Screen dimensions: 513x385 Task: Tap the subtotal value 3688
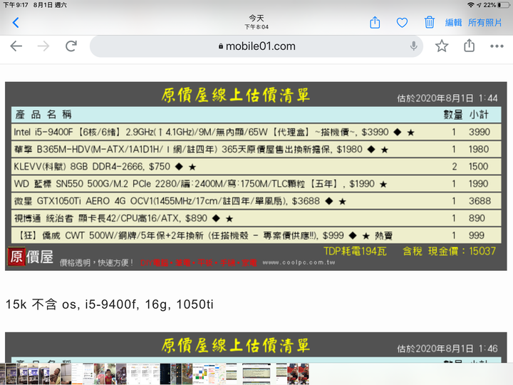[x=480, y=200]
